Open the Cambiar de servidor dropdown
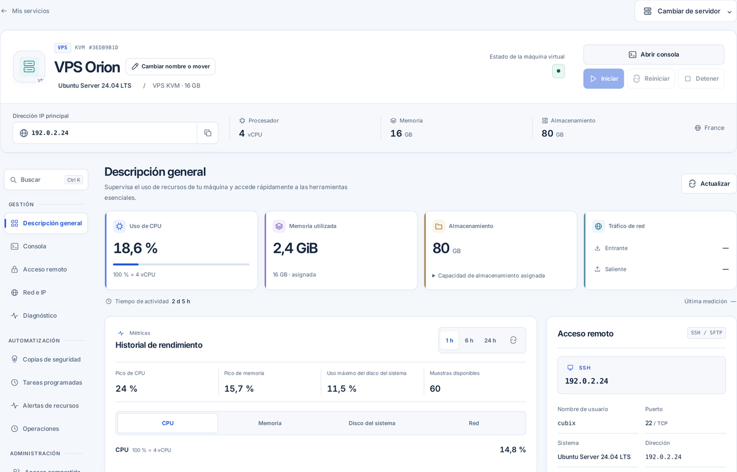This screenshot has height=472, width=737. click(686, 11)
